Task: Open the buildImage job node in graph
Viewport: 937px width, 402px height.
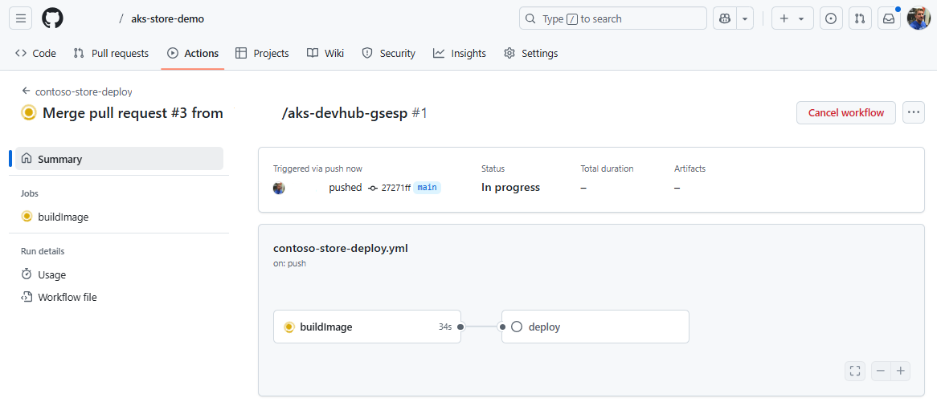Action: click(367, 327)
